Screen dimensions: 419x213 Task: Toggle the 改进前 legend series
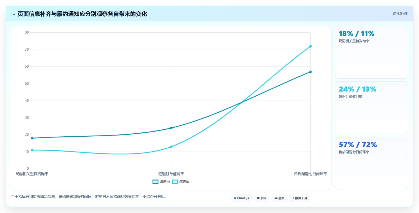[x=161, y=181]
